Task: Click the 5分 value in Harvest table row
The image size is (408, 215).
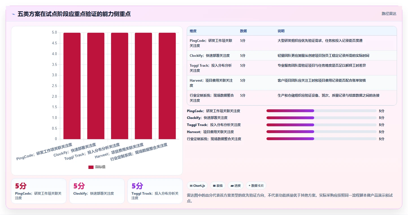Action: click(243, 81)
